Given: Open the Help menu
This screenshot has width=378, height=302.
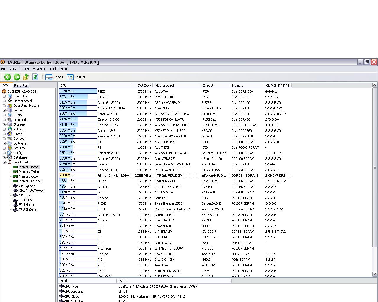Looking at the screenshot, I should click(64, 69).
